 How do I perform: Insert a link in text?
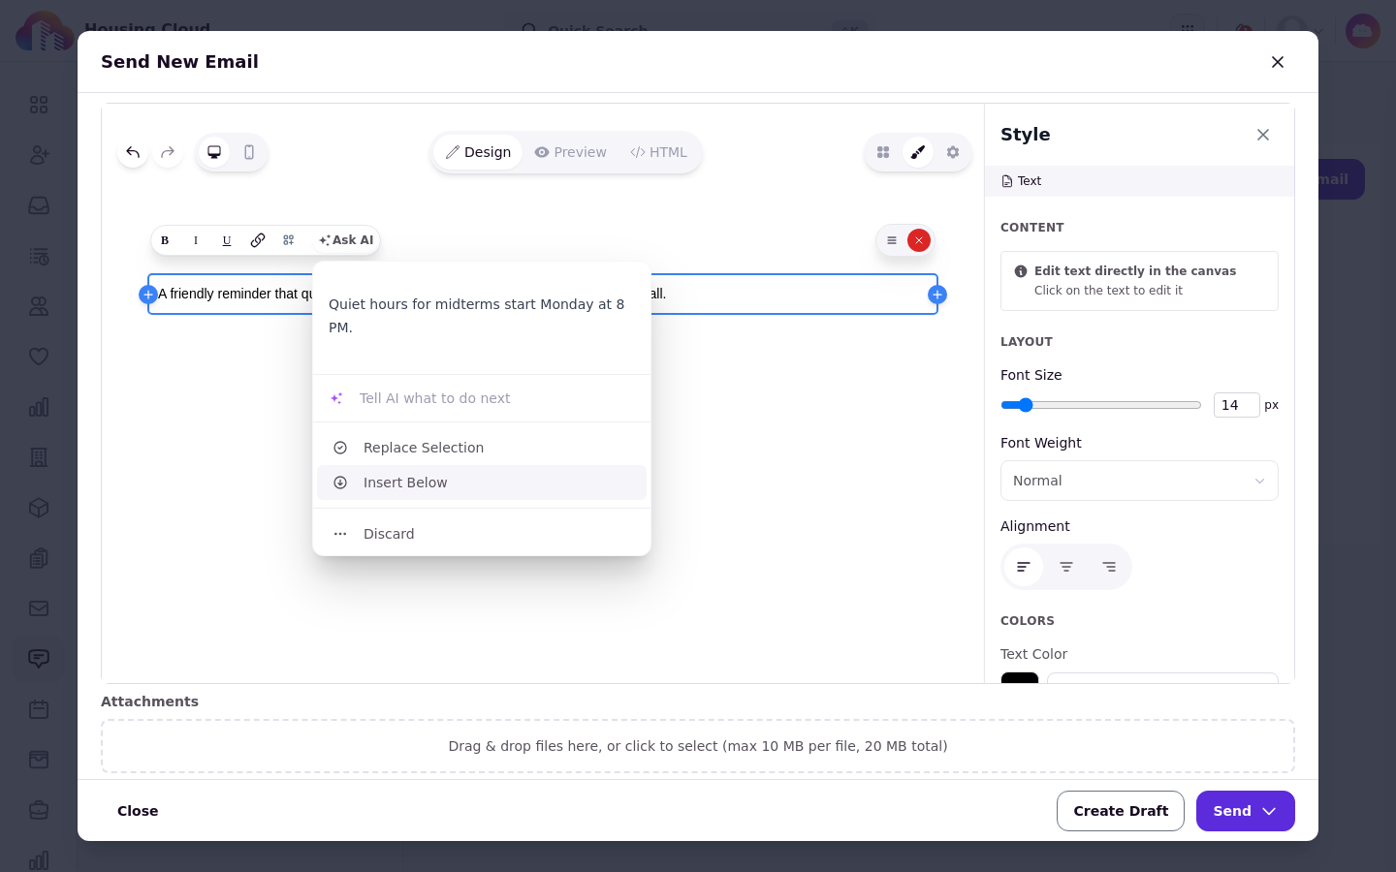[258, 240]
